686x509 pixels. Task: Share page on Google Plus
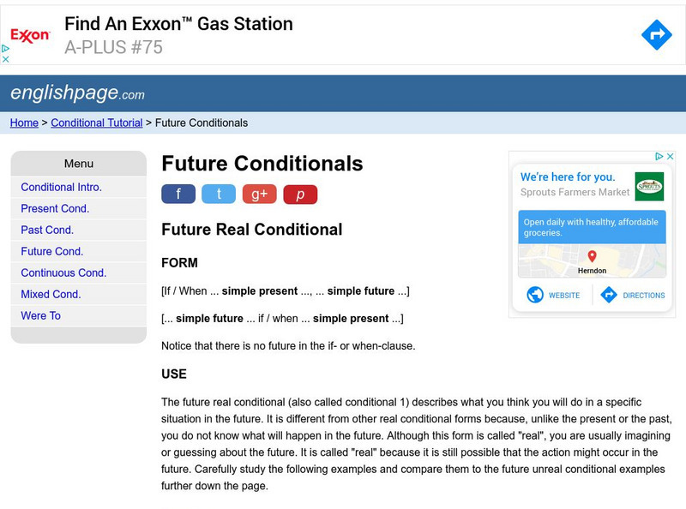[259, 194]
